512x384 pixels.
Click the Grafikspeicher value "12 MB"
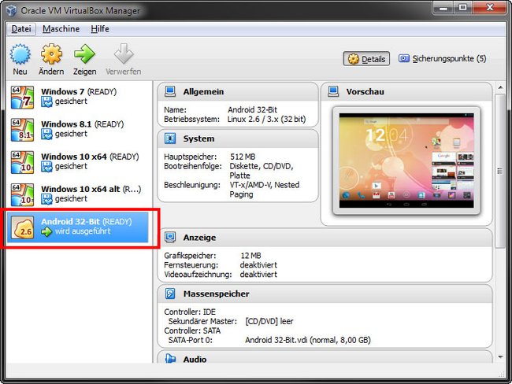pos(250,256)
